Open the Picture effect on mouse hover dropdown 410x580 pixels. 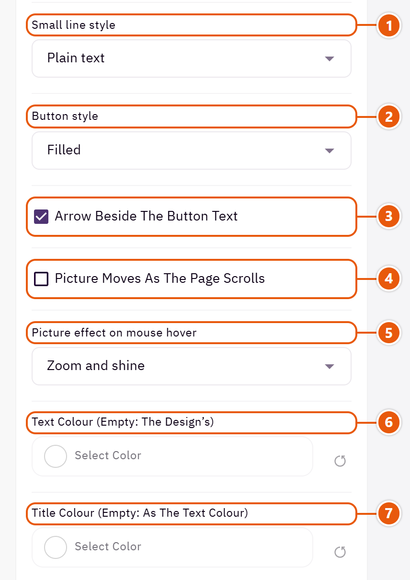click(x=192, y=366)
